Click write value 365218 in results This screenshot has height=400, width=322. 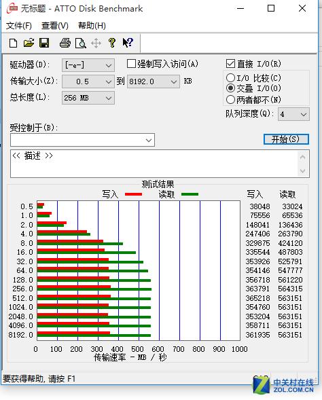coord(257,298)
